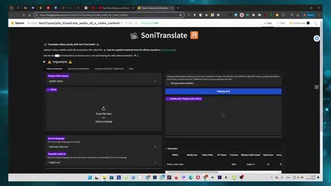Open WhatsApp from the taskbar
This screenshot has width=331, height=186.
(162, 178)
